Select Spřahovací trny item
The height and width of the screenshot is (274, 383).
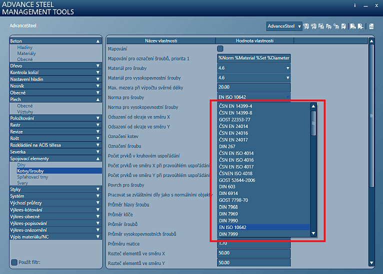pyautogui.click(x=32, y=177)
